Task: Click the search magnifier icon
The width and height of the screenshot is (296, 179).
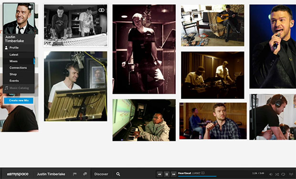Action: pos(118,174)
